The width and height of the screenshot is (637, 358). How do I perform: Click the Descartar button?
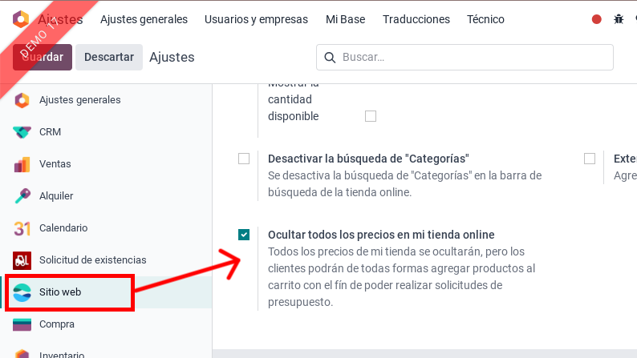109,57
